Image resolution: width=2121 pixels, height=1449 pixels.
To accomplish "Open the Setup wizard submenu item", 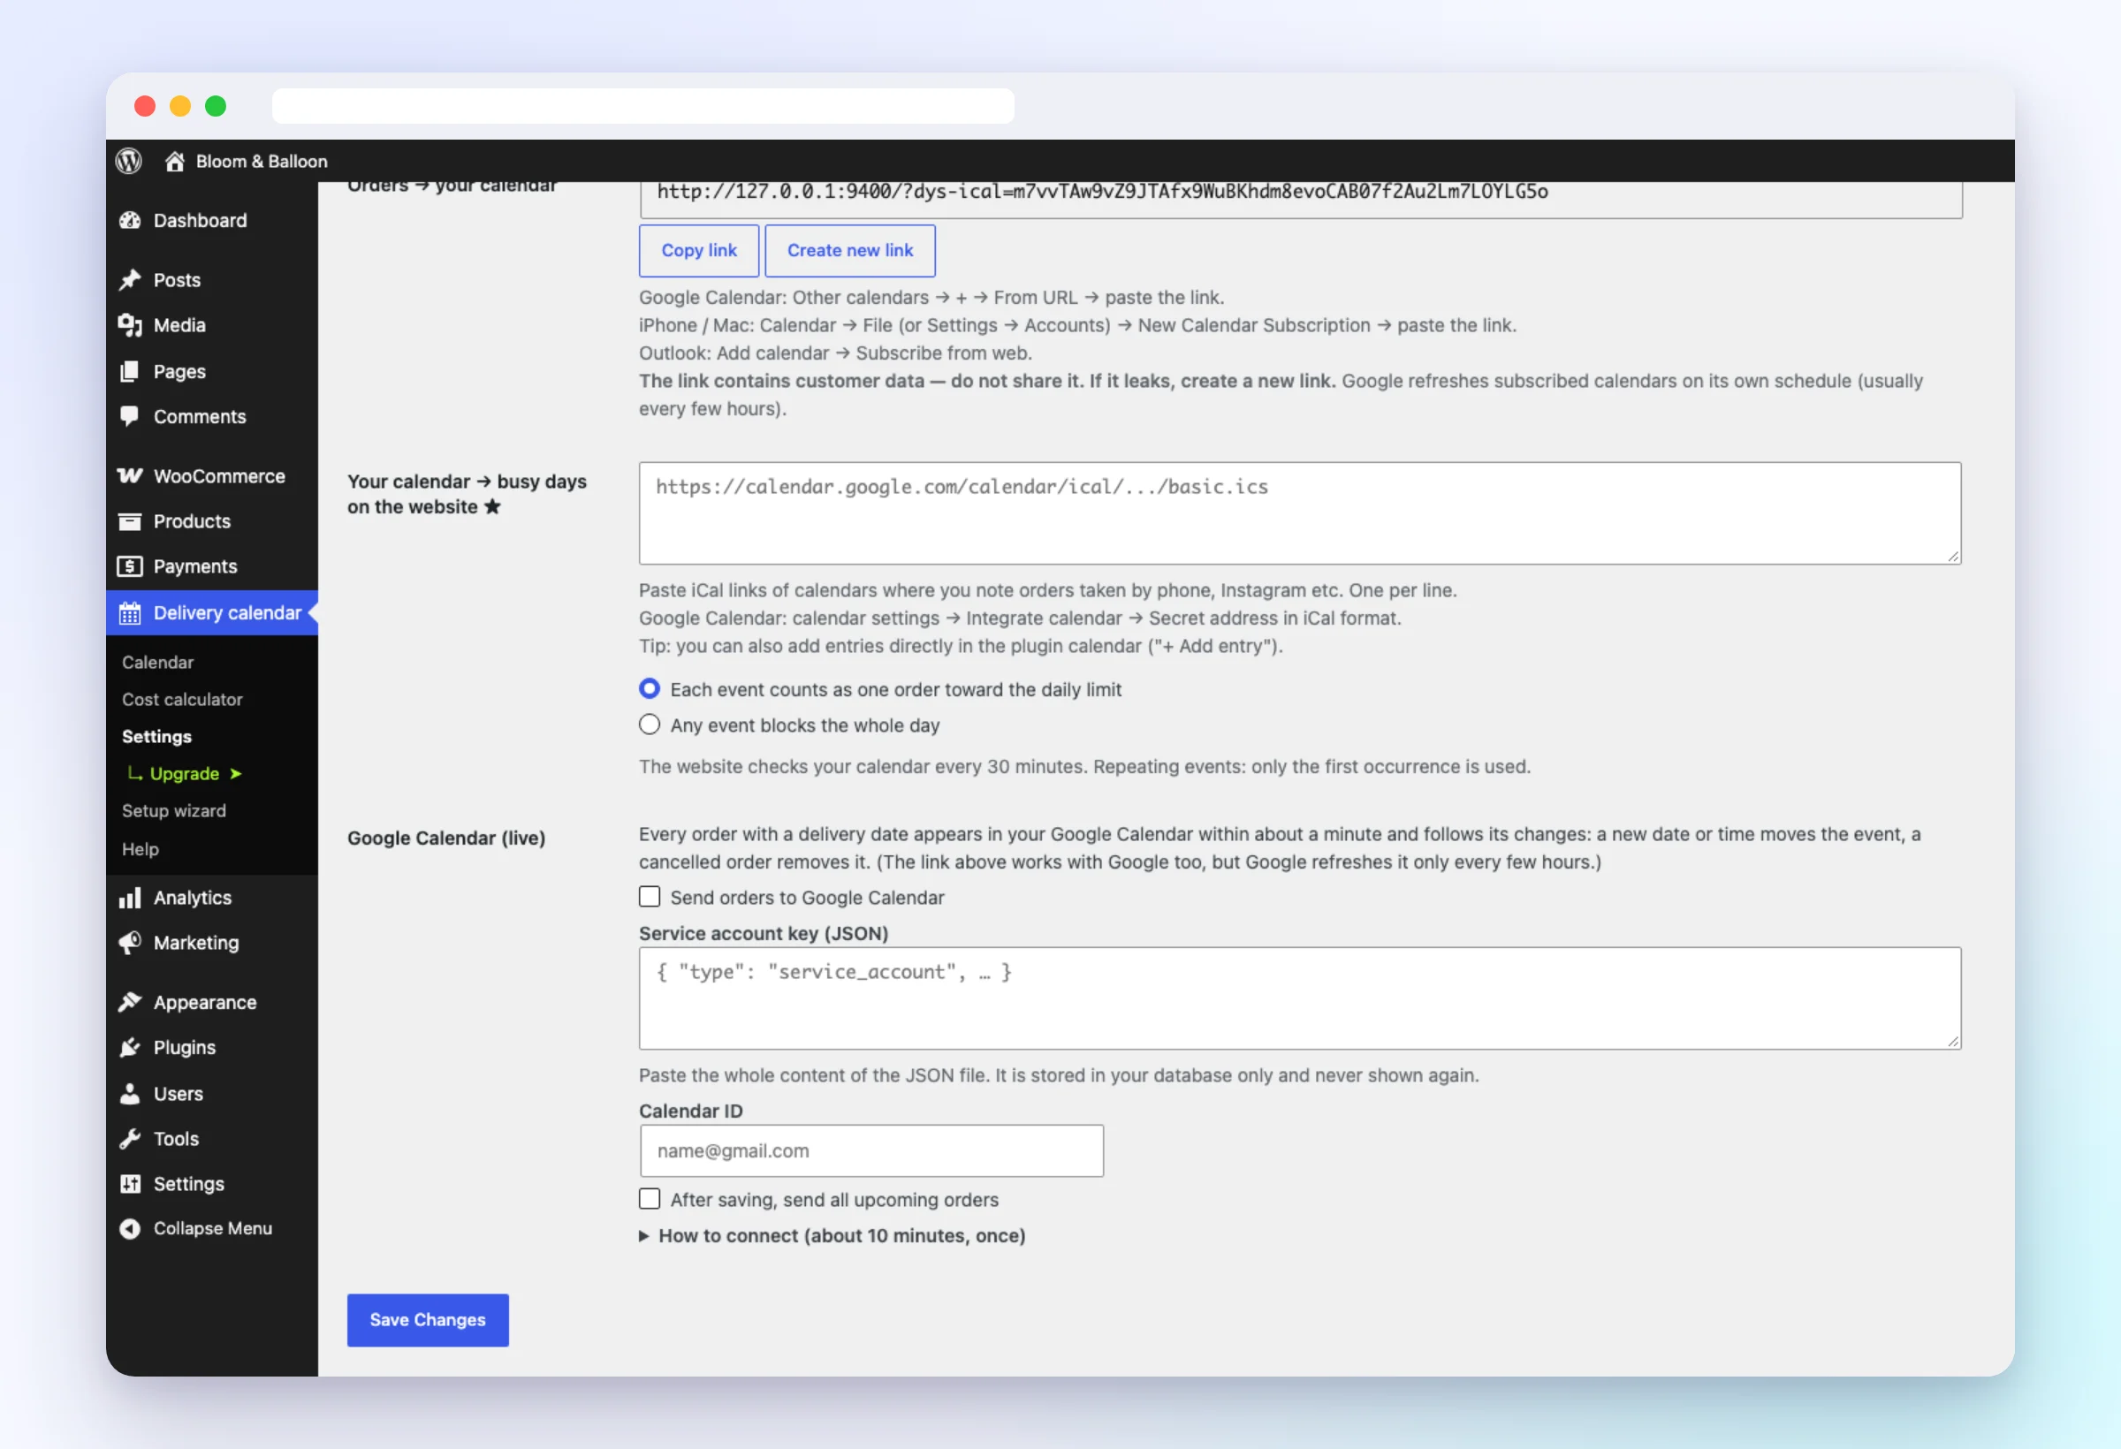I will pyautogui.click(x=173, y=810).
